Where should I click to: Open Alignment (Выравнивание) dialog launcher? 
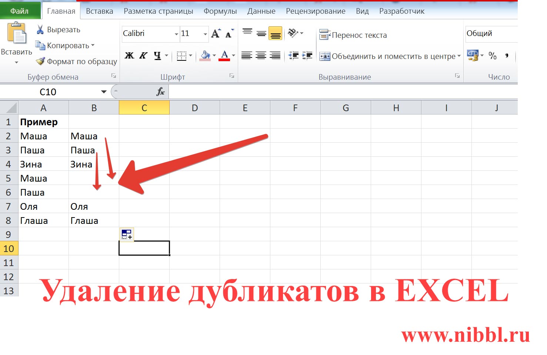(457, 76)
